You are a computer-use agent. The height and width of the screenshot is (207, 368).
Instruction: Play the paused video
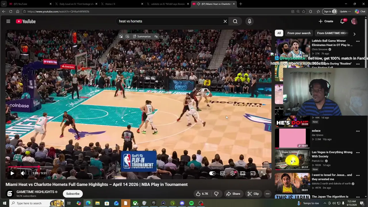click(12, 173)
